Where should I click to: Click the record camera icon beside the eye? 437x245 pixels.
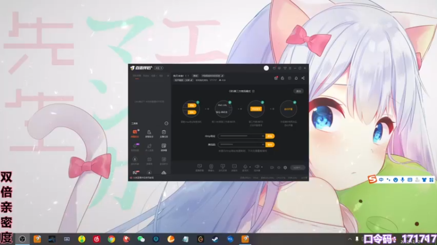[272, 168]
